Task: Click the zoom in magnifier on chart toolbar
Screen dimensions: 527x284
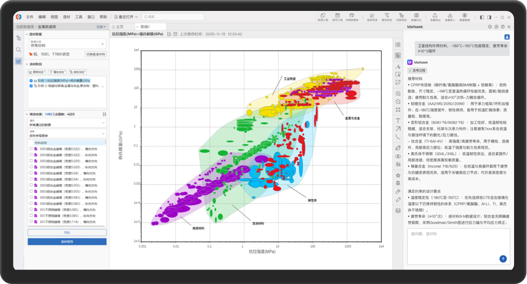Action: (398, 94)
